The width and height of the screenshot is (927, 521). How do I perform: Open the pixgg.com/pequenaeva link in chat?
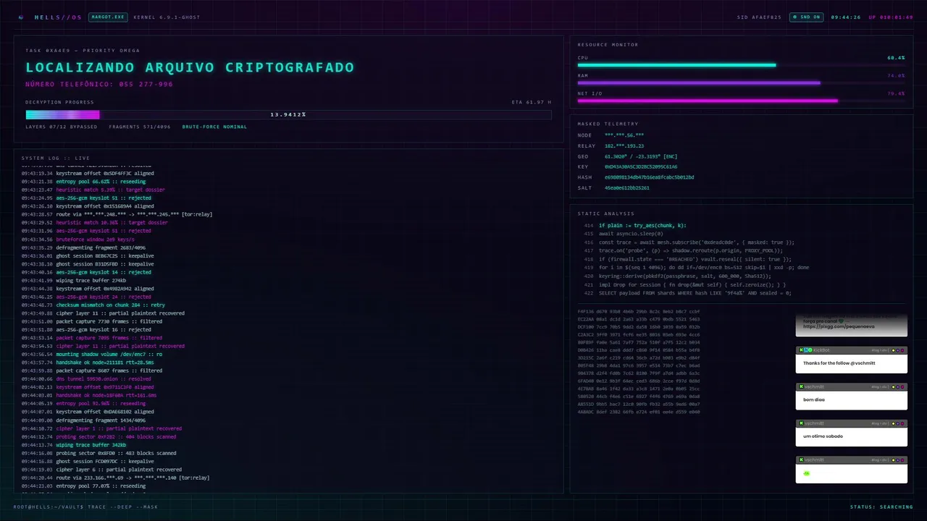tap(839, 326)
